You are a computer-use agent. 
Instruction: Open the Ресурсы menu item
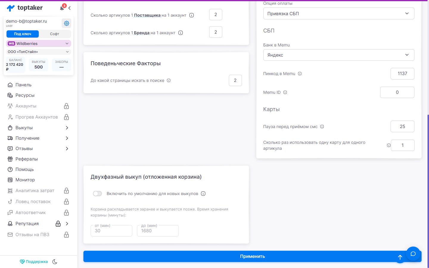coord(25,95)
